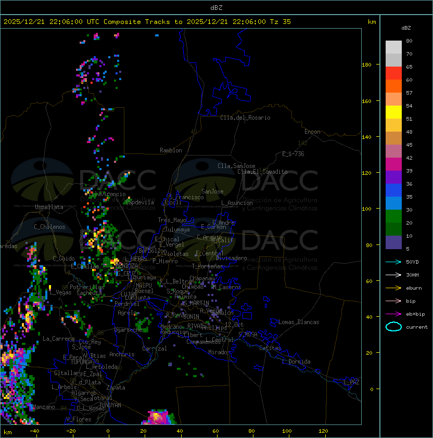Click the Manzano label
The height and width of the screenshot is (438, 433).
44,407
